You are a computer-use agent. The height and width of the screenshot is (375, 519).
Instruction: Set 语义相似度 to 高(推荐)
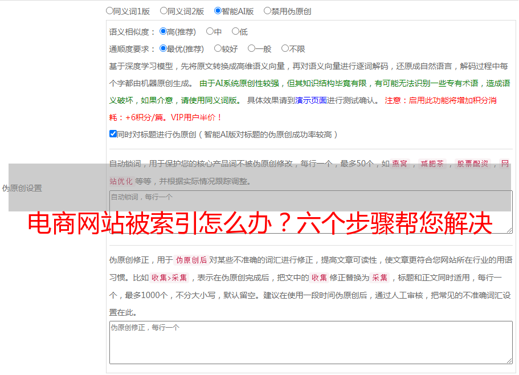click(163, 31)
